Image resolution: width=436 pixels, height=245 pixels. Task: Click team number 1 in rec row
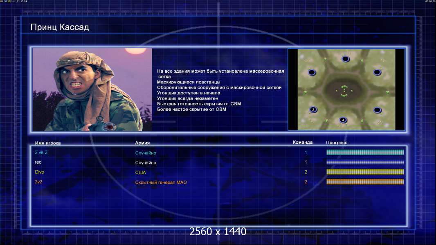[306, 162]
